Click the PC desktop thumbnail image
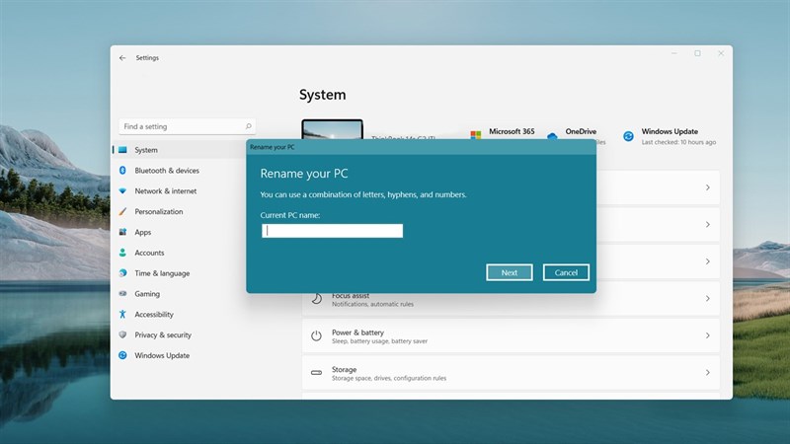 [332, 129]
